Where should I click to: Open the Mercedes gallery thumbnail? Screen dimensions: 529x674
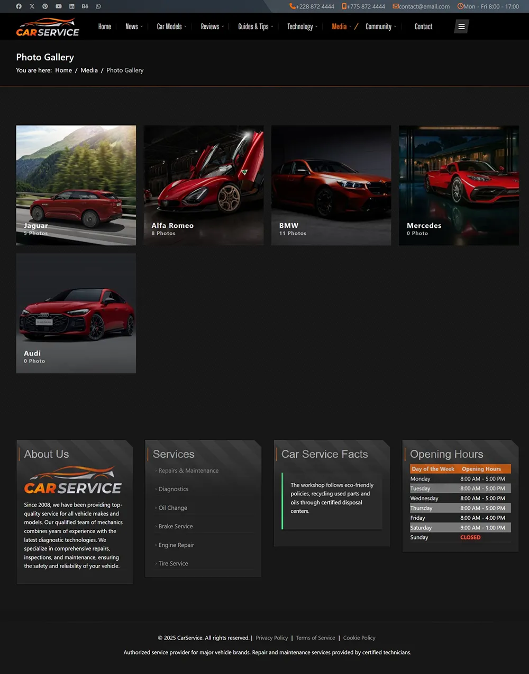coord(459,185)
